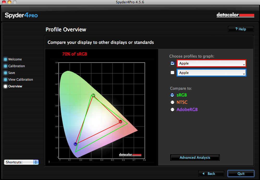
Task: Click the green primary point on gamut chart
Action: (x=93, y=95)
